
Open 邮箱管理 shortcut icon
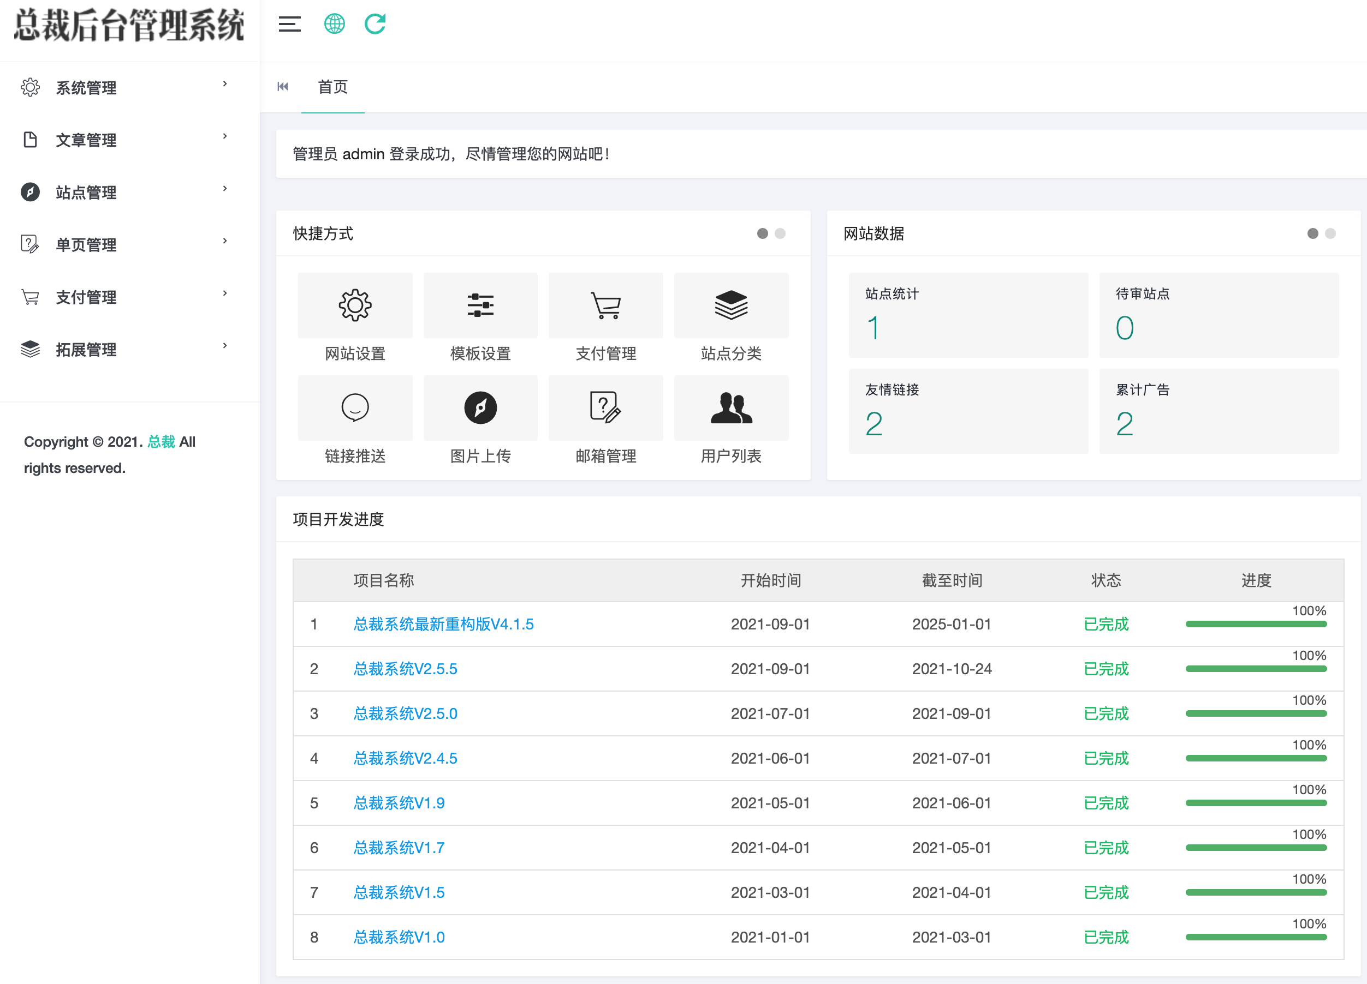[x=606, y=407]
